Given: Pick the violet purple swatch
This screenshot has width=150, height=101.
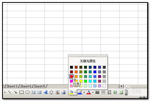Looking at the screenshot, I should click(100, 77).
